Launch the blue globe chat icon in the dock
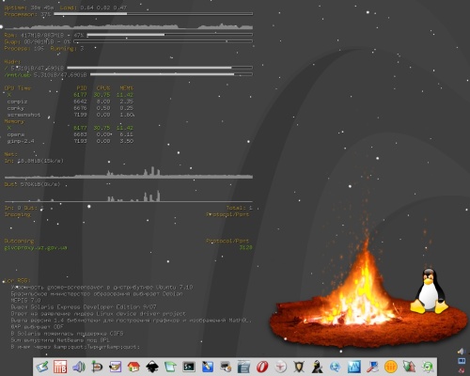Viewport: 470px width, 376px height. (336, 367)
